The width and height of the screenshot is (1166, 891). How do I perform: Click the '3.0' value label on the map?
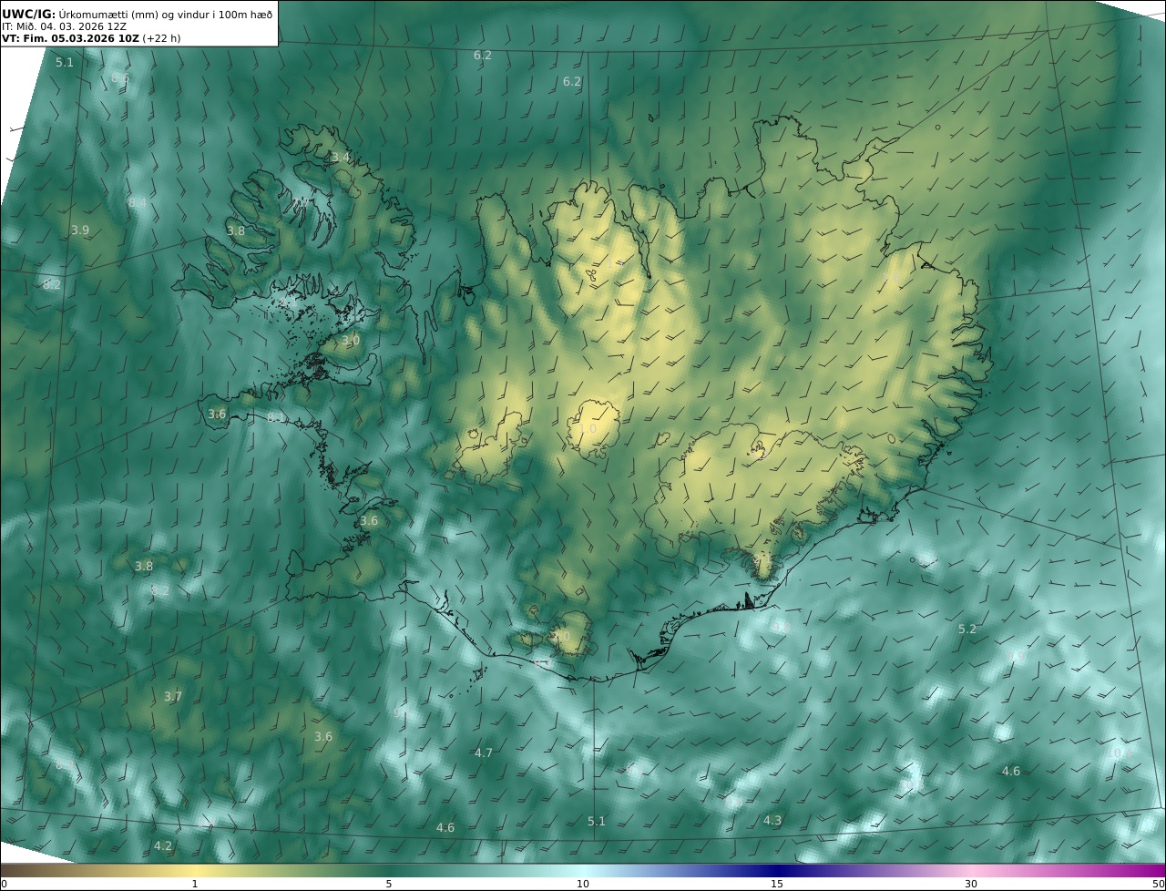pyautogui.click(x=351, y=340)
